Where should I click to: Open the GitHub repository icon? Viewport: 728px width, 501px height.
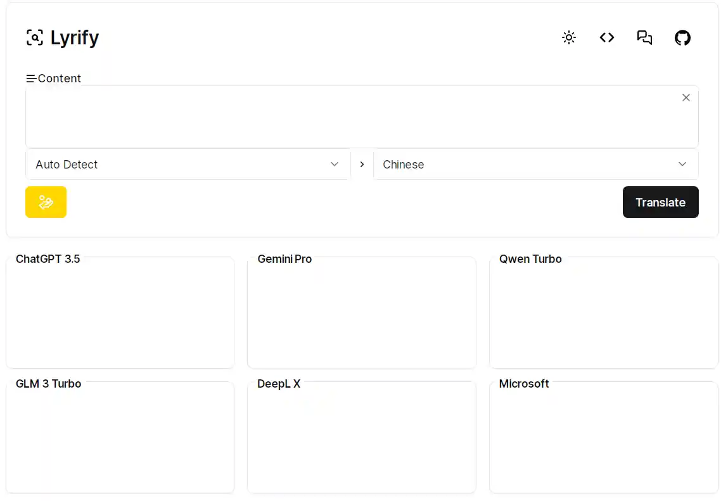(x=682, y=37)
